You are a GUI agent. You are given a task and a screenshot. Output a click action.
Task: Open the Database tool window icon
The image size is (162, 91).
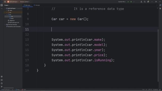pos(160,9)
